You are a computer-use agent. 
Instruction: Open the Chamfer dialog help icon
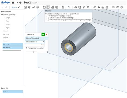[47, 52]
